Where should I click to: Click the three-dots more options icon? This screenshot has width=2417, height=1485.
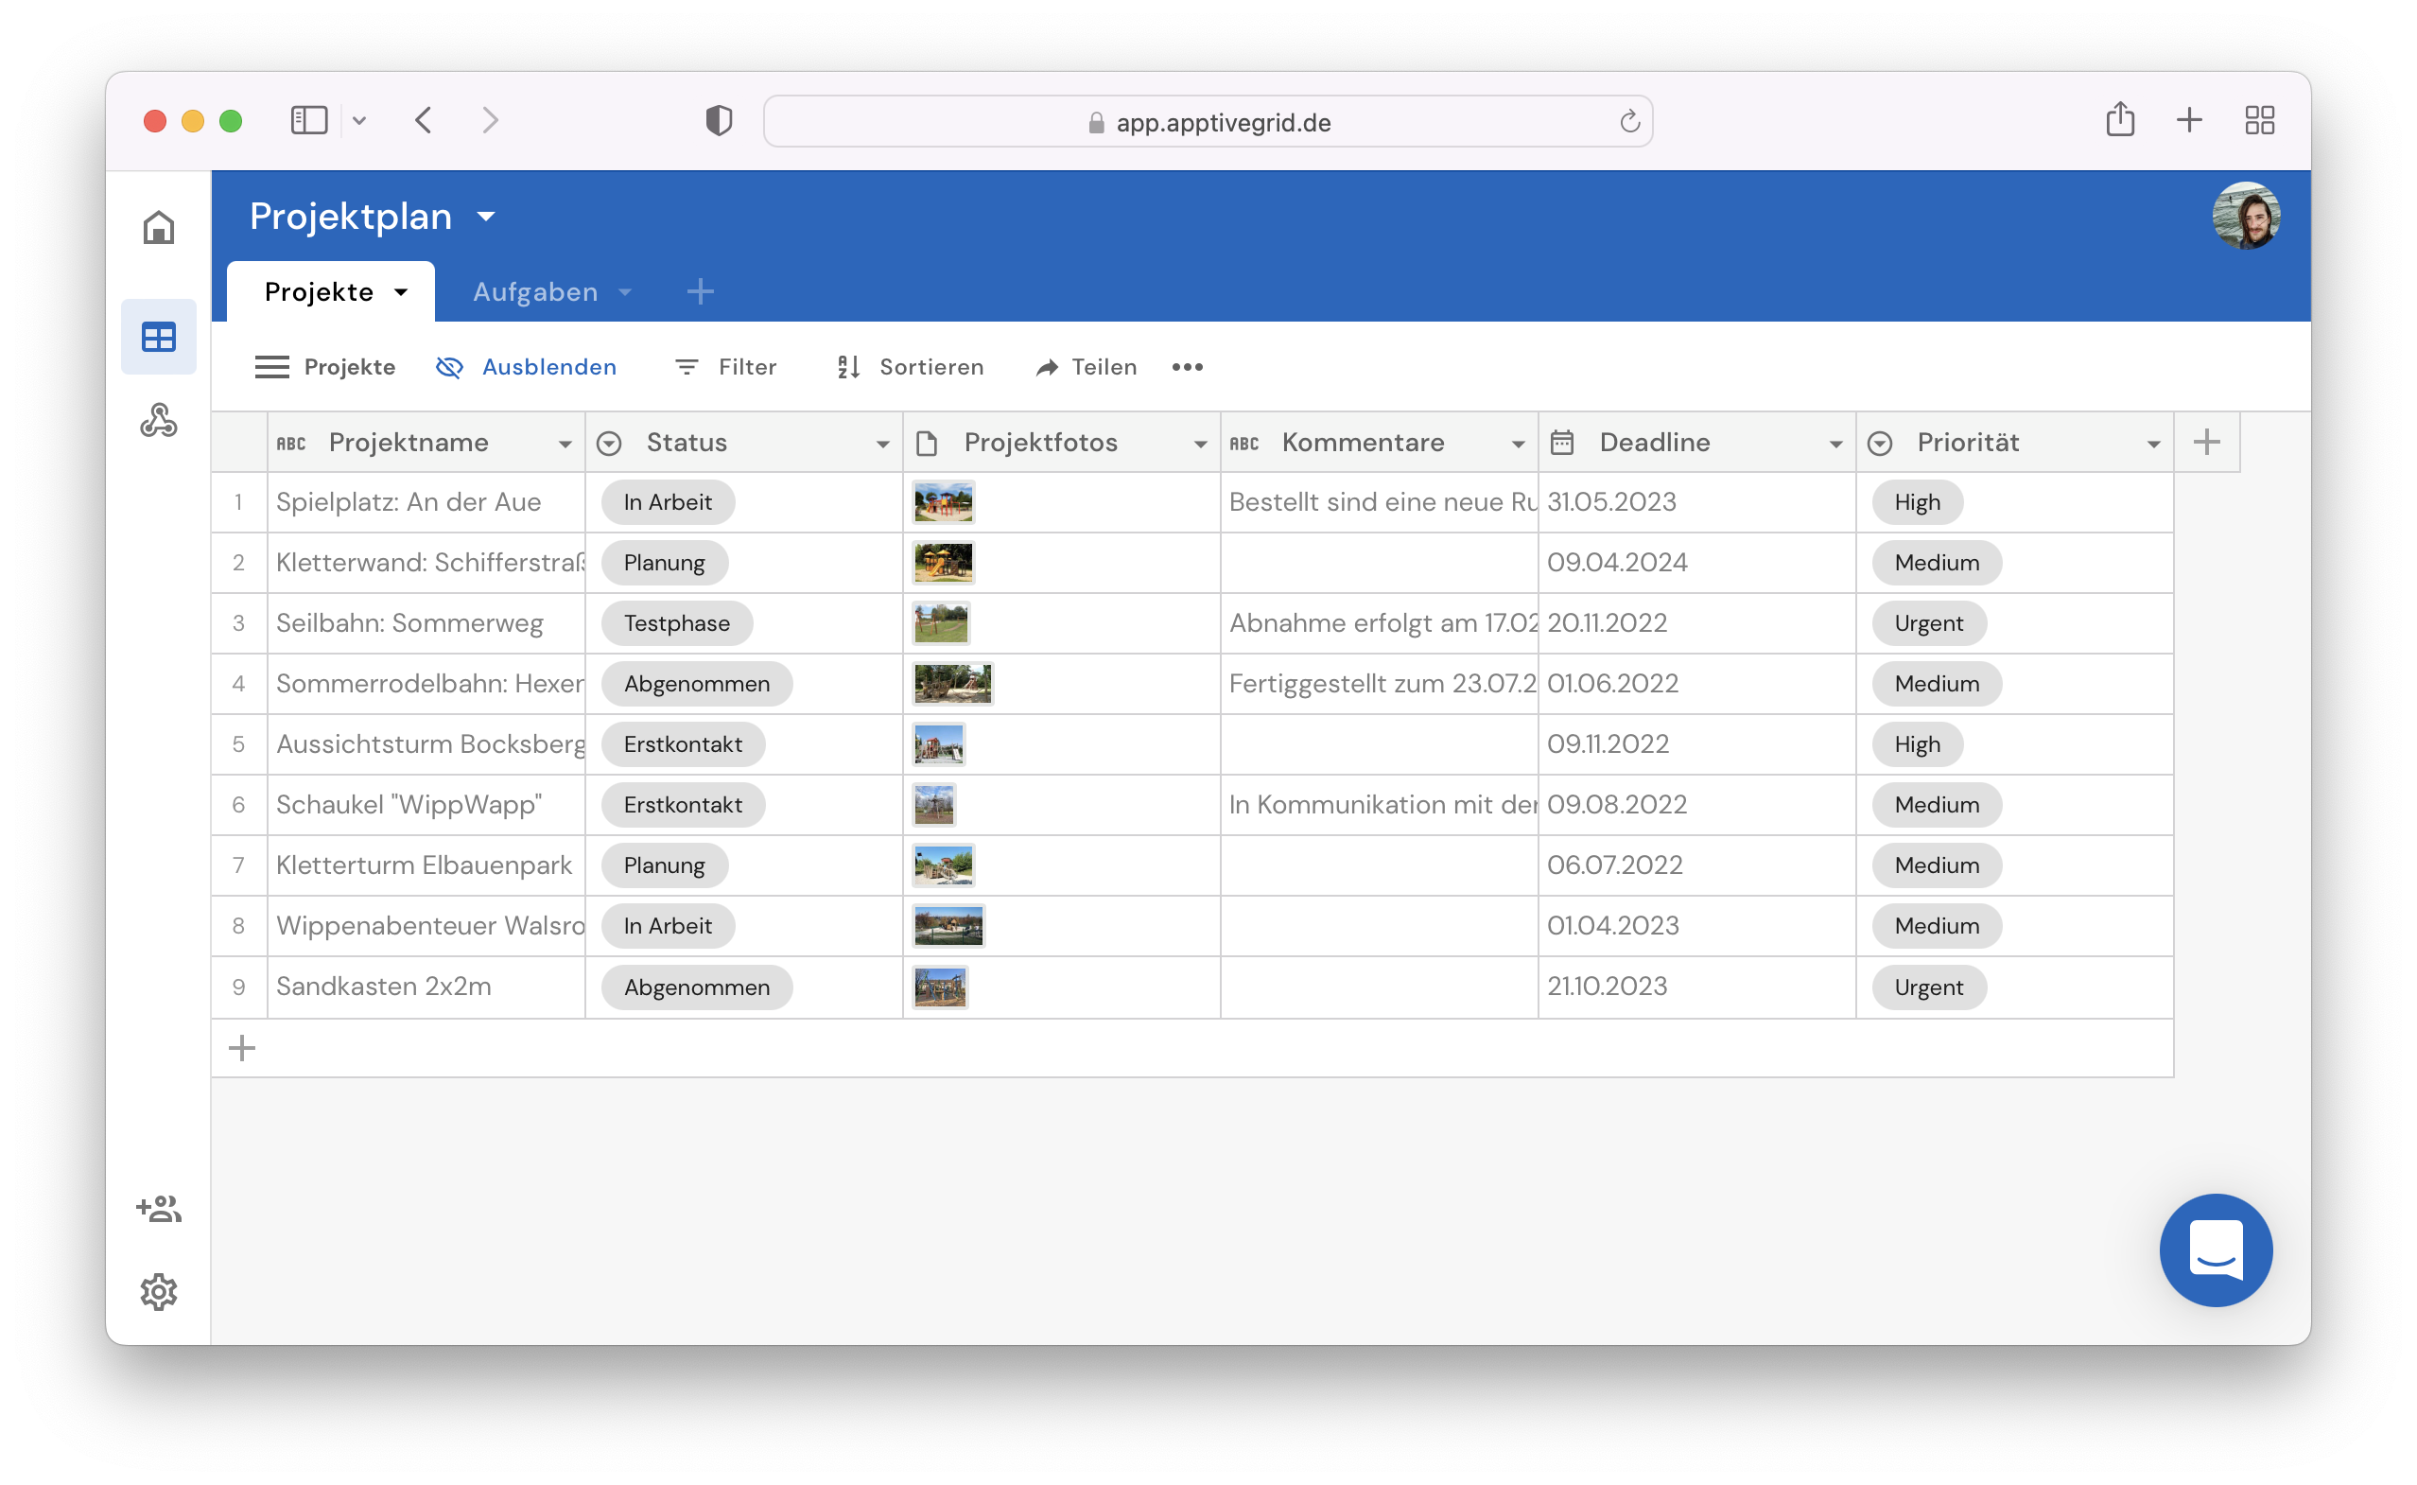click(x=1187, y=367)
